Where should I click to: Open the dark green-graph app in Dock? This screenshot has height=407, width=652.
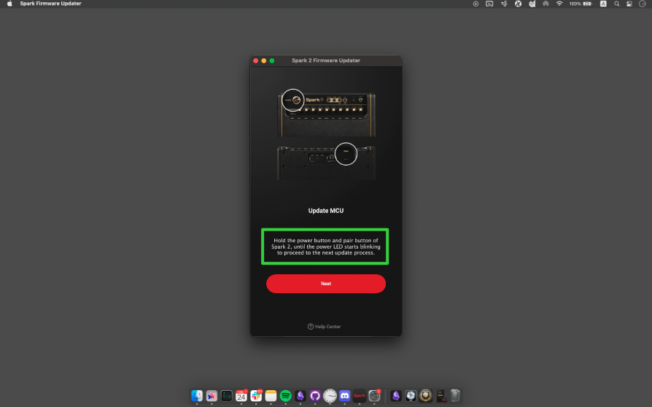click(x=227, y=396)
